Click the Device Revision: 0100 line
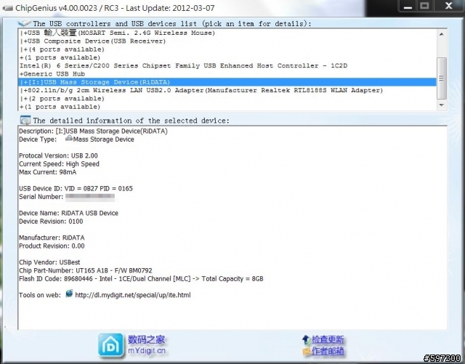This screenshot has width=465, height=364. click(x=51, y=222)
